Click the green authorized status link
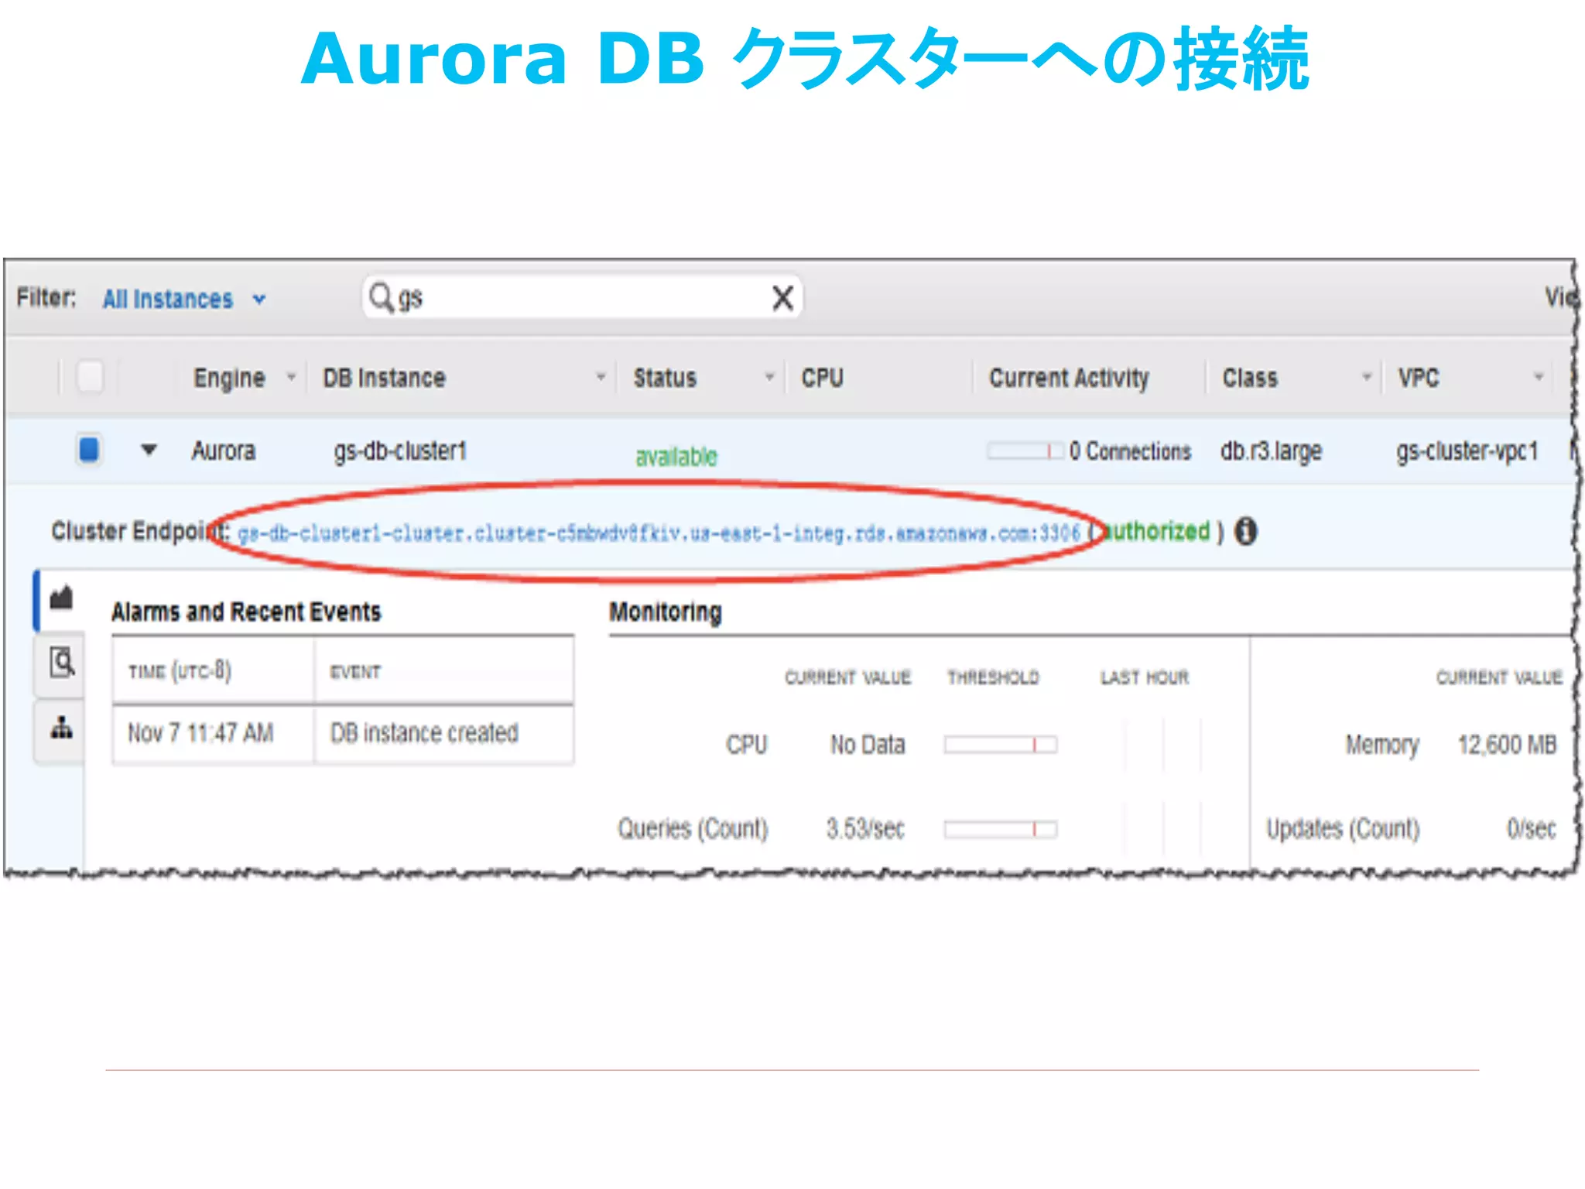 [1155, 531]
